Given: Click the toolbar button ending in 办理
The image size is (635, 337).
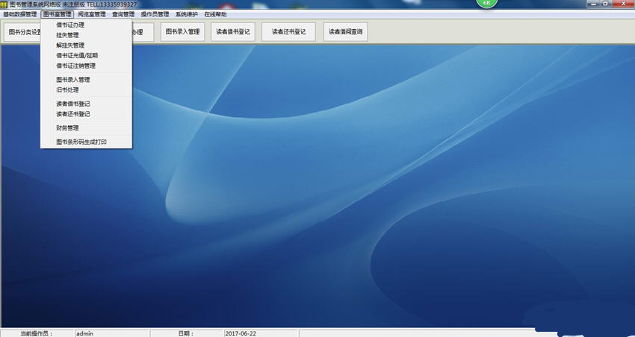Looking at the screenshot, I should tap(143, 32).
